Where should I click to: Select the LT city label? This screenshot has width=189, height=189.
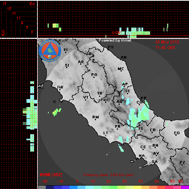[x=106, y=133]
